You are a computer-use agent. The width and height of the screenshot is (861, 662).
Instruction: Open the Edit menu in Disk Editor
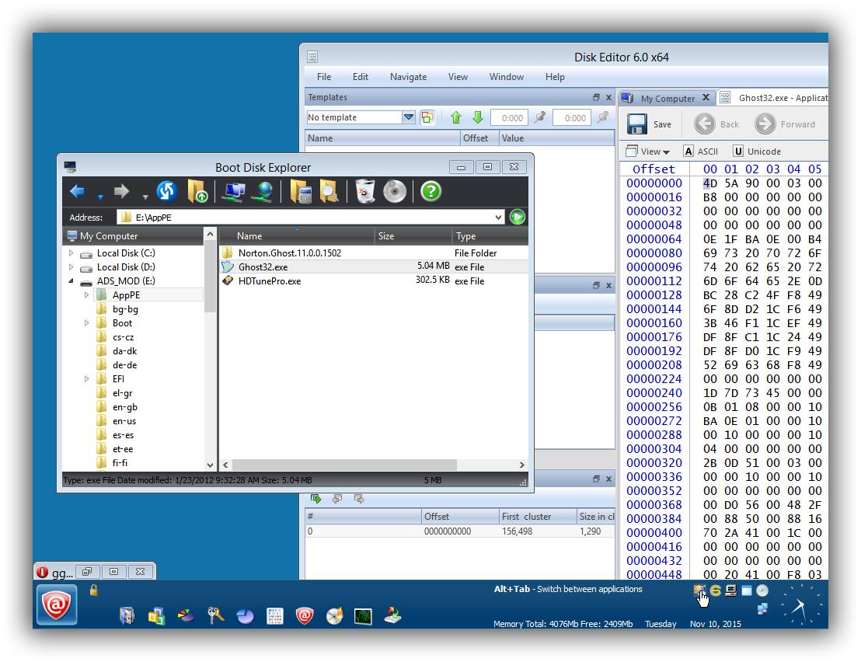click(361, 77)
